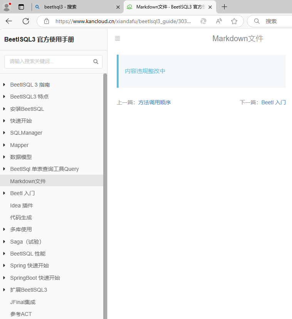Open the browser profile avatar

coord(7,7)
